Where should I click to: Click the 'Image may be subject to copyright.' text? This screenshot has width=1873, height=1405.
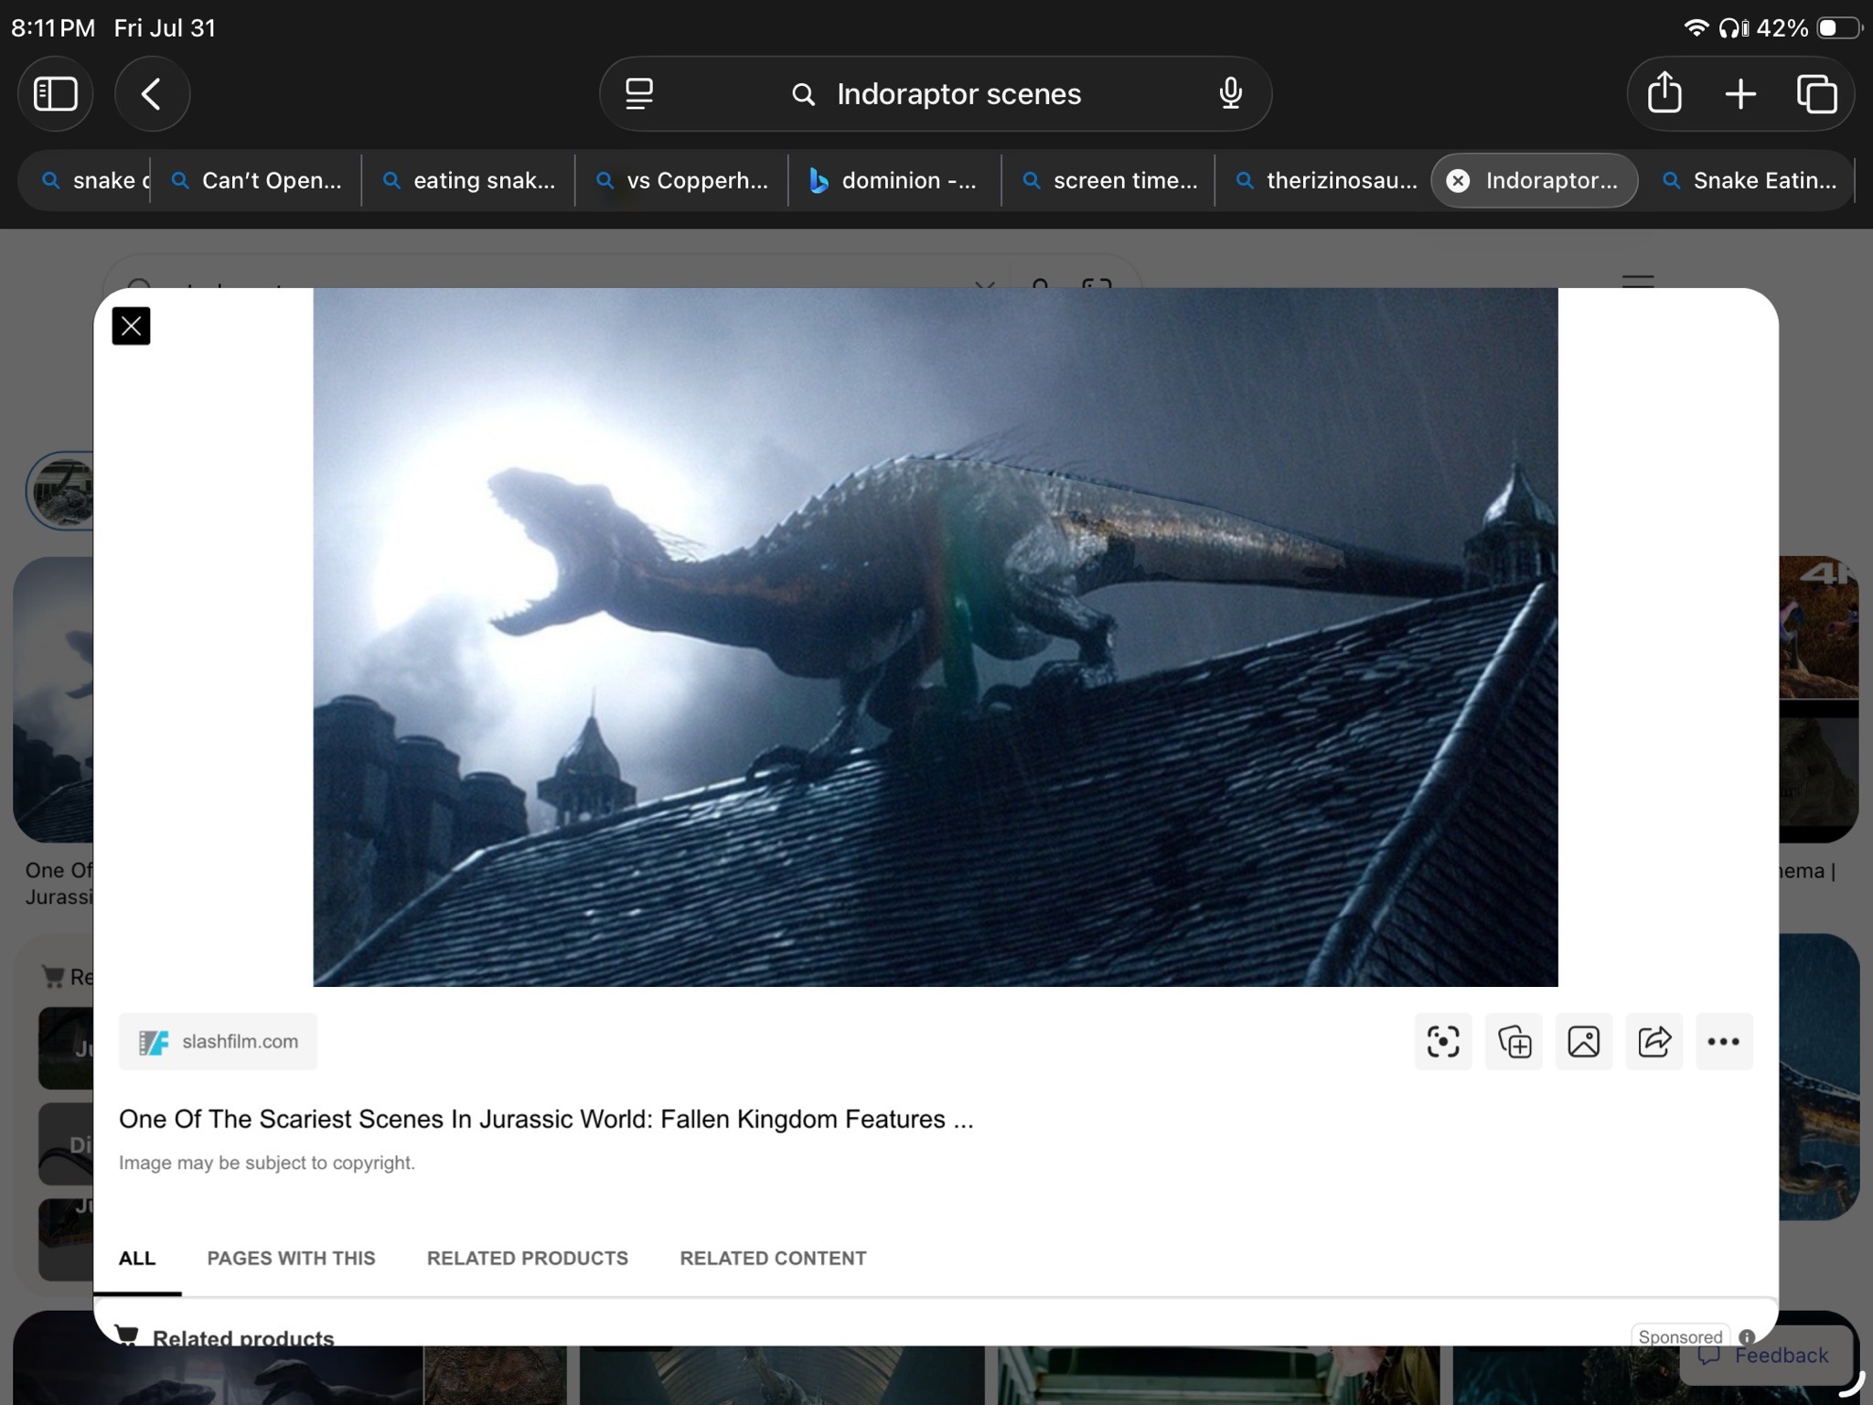pyautogui.click(x=267, y=1163)
